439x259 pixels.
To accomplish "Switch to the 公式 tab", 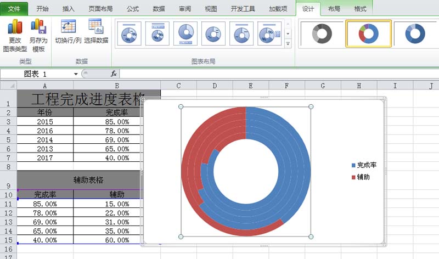I will click(x=133, y=9).
